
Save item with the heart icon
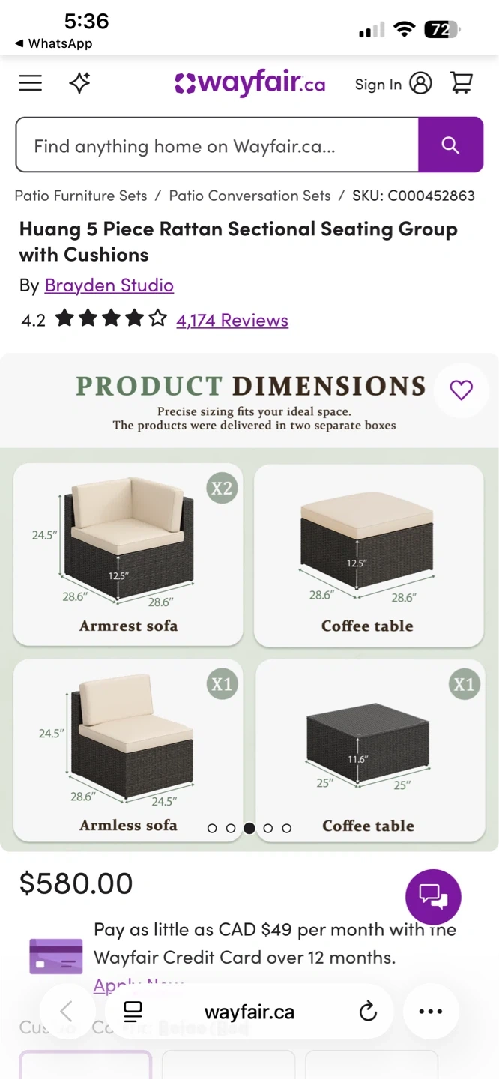461,390
